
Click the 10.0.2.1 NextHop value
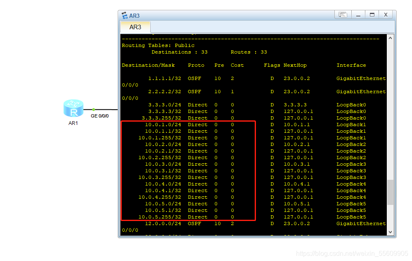(297, 144)
